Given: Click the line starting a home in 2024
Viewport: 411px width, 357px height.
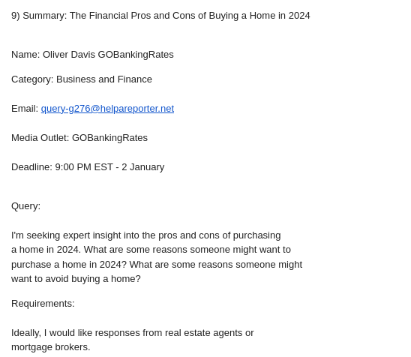Looking at the screenshot, I should (x=151, y=250).
